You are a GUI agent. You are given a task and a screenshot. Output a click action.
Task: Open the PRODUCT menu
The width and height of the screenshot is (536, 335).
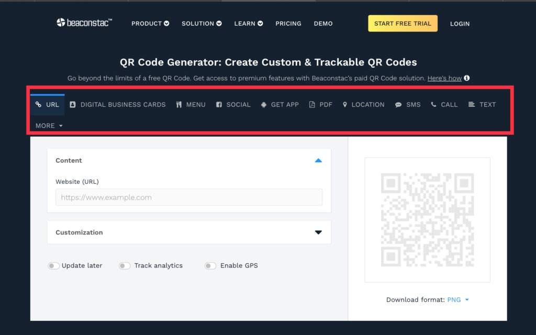[150, 24]
